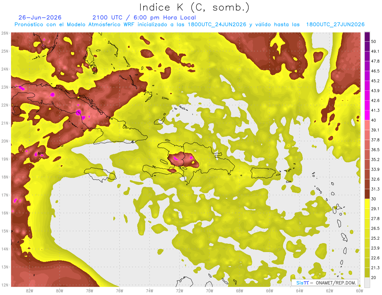This screenshot has width=382, height=295.
Task: Click color bar value "25.2"
Action: [375, 238]
